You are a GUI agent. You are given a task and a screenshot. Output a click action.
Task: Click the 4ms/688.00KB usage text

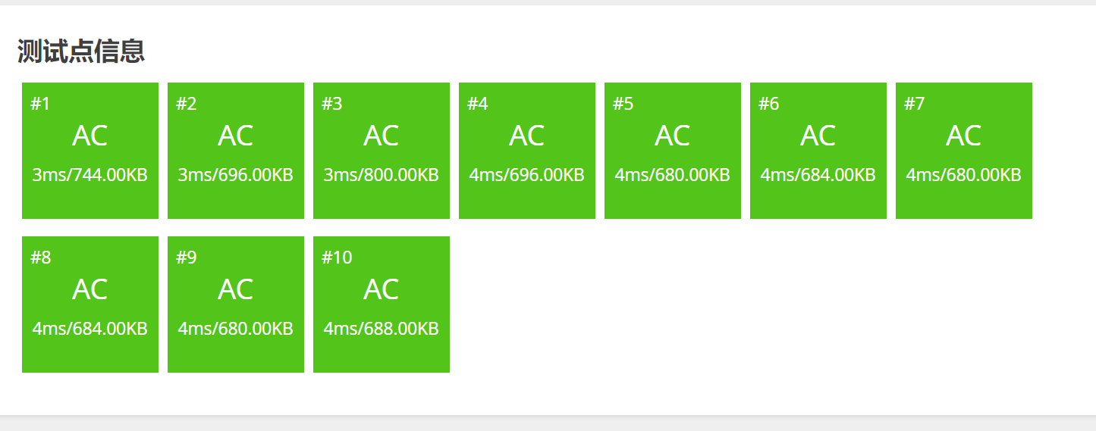(382, 329)
